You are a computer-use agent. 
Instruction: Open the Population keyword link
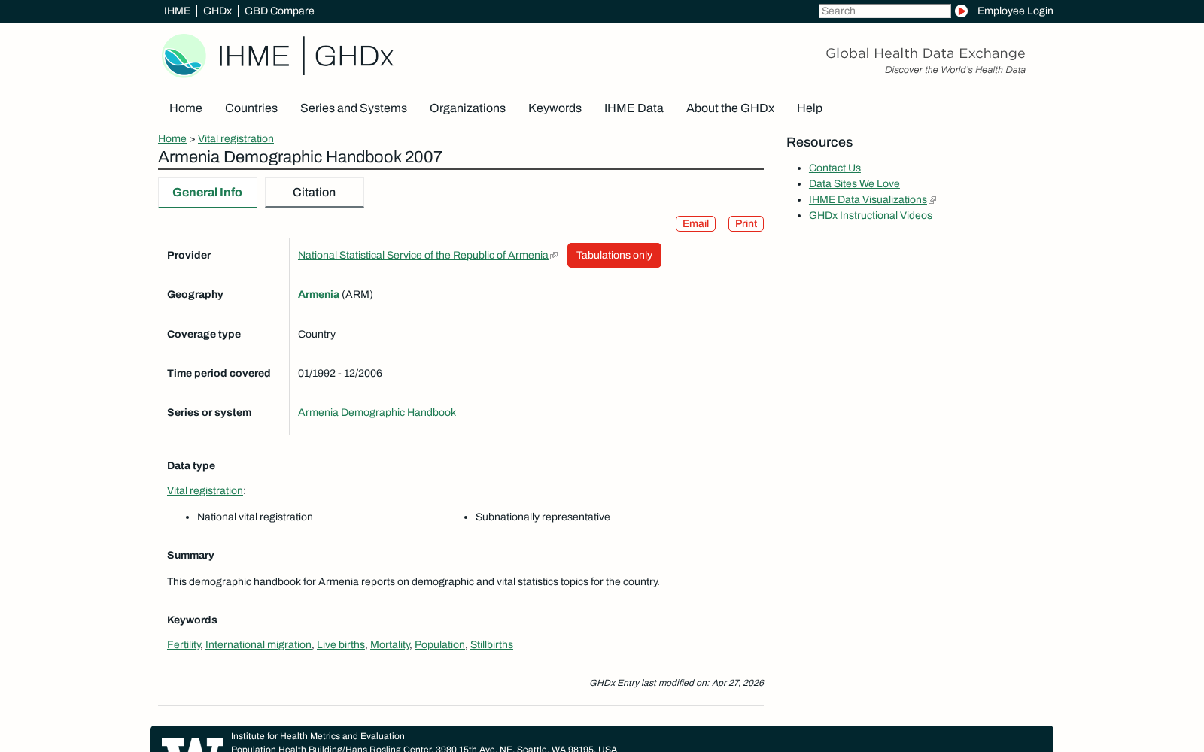(x=439, y=644)
